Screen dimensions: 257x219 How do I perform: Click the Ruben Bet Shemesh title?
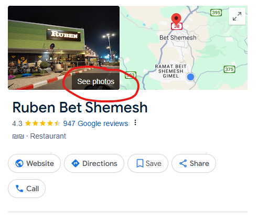click(80, 107)
